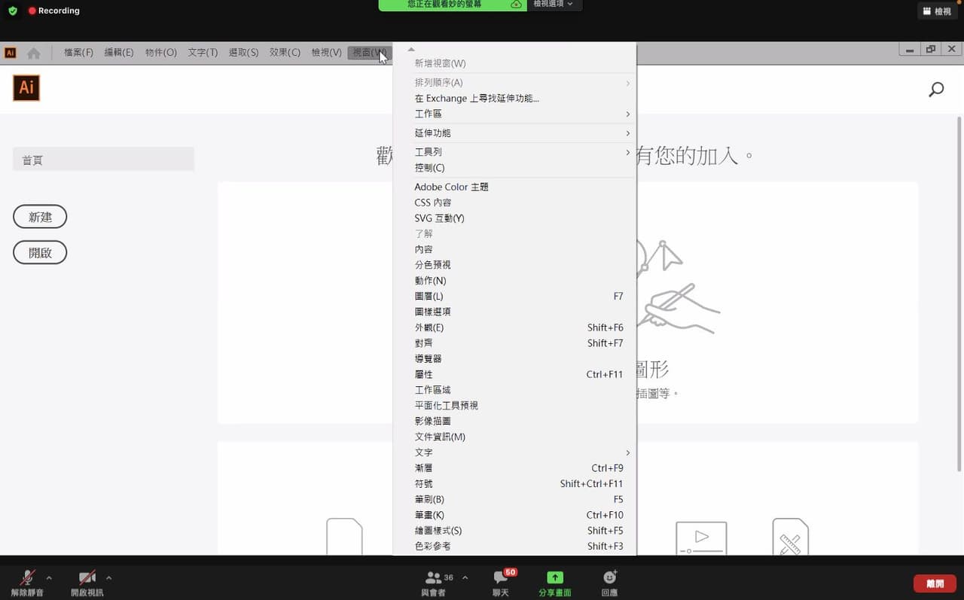Expand 工作區 submenu
The image size is (964, 600).
point(515,114)
